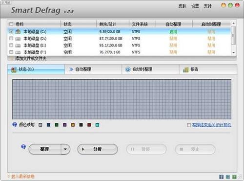
Task: Click the drive list scroll-down arrow
Action: 234,52
